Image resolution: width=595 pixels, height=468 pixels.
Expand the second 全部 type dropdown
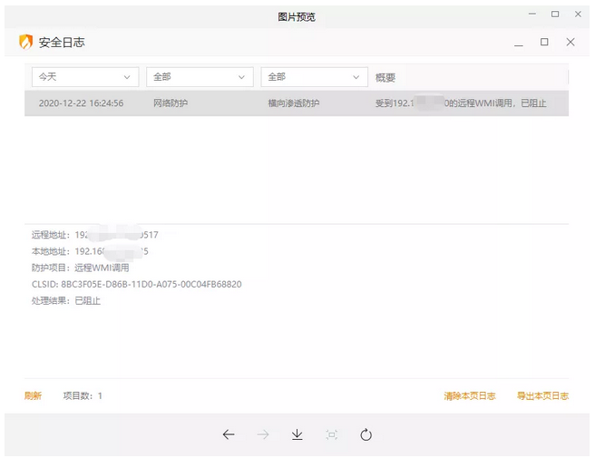(314, 77)
